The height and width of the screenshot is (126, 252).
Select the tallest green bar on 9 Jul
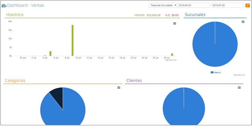tap(72, 40)
